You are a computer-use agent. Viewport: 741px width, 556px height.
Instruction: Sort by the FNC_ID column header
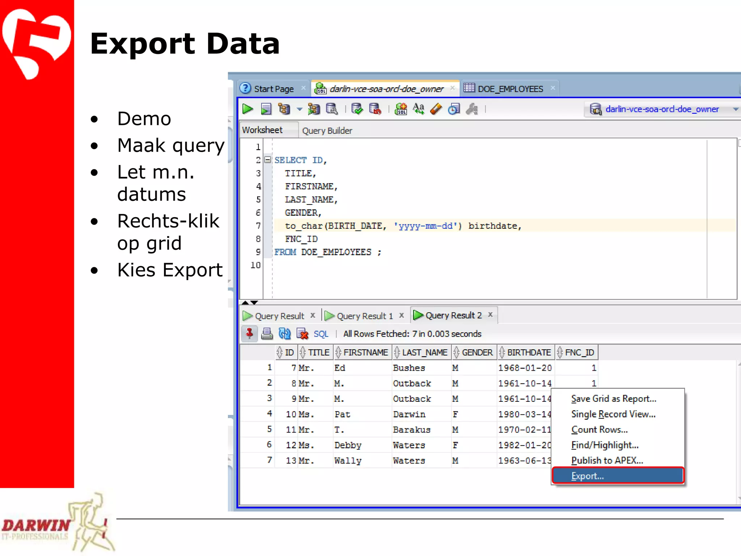tap(577, 352)
